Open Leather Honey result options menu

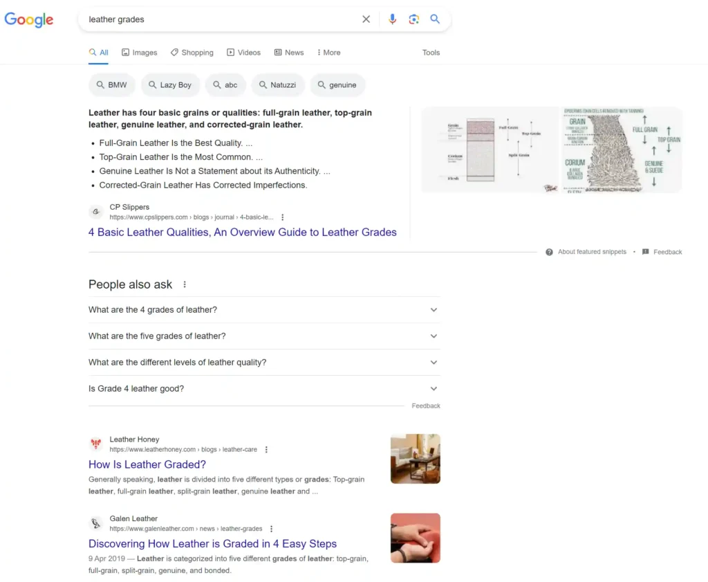266,450
